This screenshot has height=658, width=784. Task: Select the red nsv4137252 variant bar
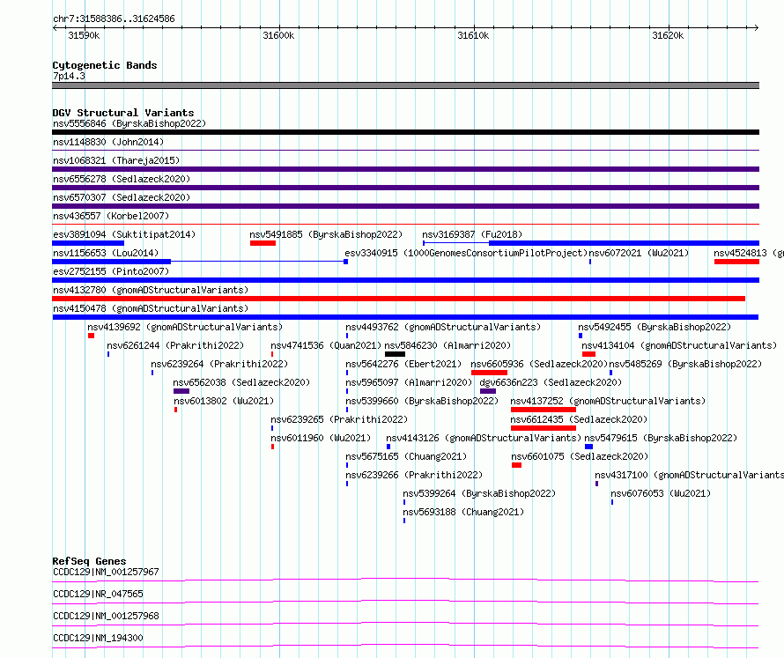[x=543, y=410]
